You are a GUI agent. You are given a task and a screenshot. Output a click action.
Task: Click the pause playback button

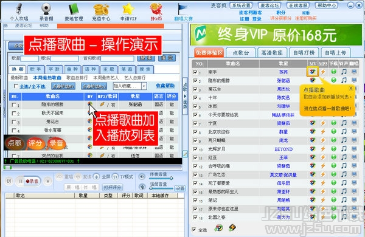[x=20, y=181]
